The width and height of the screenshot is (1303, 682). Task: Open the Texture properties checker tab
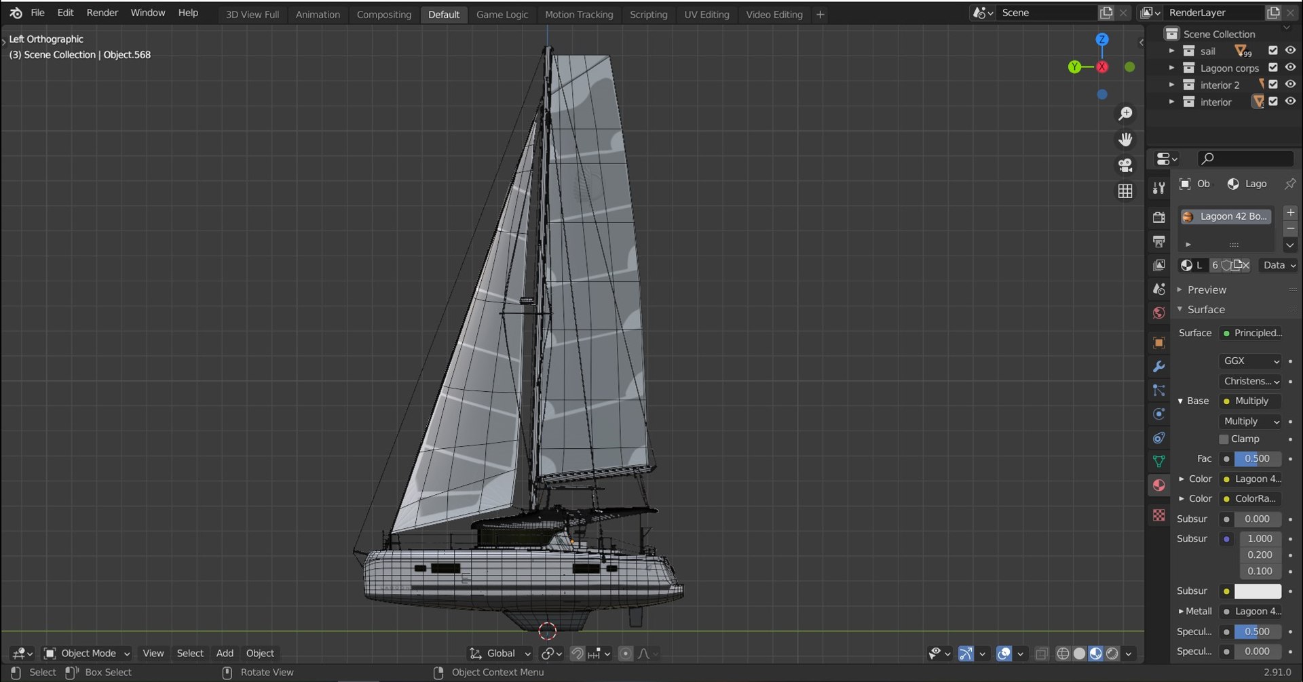click(1159, 515)
